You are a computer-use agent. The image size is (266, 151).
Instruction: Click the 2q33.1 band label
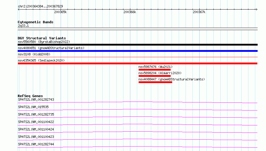[23, 26]
